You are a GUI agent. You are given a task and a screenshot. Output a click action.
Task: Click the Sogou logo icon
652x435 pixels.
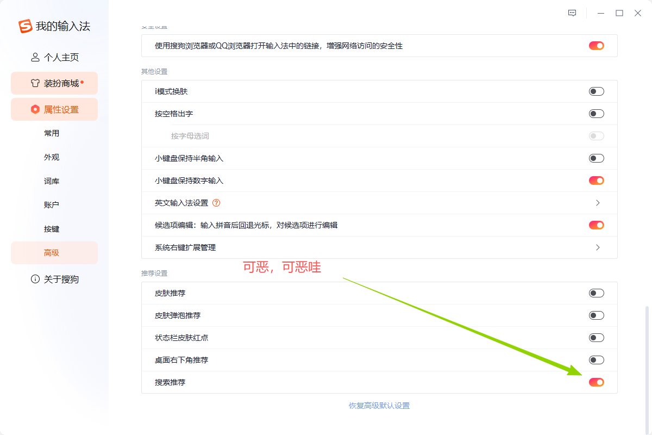pos(25,26)
